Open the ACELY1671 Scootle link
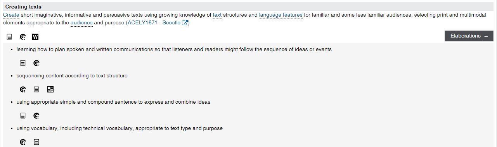Screen dimensions: 497x147 (x=154, y=23)
